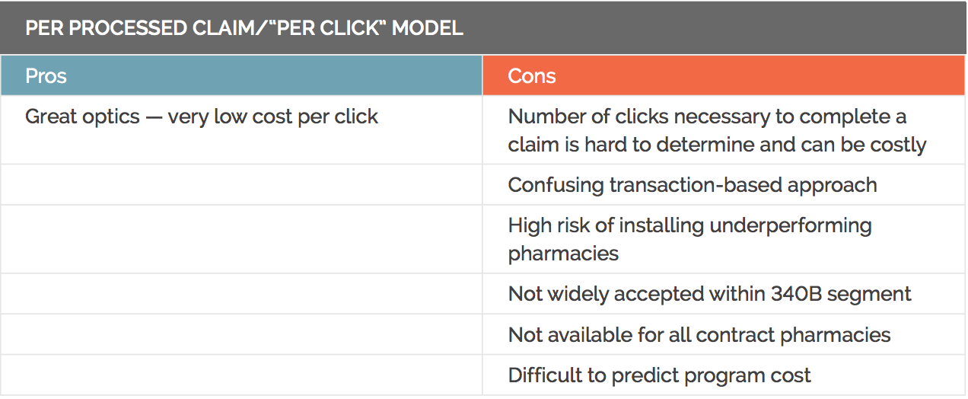Click empty Pros cell beside 'Difficult to predict'

point(241,375)
